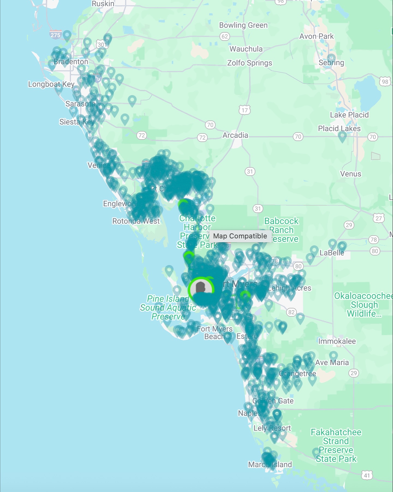Viewport: 393px width, 492px height.
Task: Click the Route 82 highway shield
Action: click(x=291, y=312)
